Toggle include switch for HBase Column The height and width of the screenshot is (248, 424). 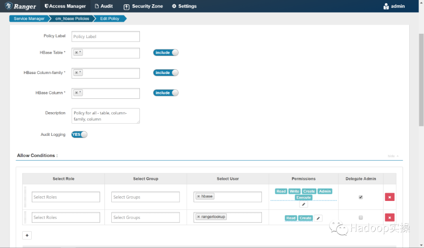pos(166,93)
